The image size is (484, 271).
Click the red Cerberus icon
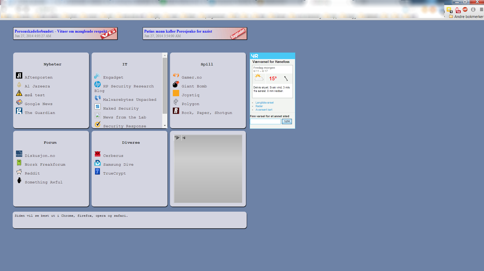(x=97, y=154)
